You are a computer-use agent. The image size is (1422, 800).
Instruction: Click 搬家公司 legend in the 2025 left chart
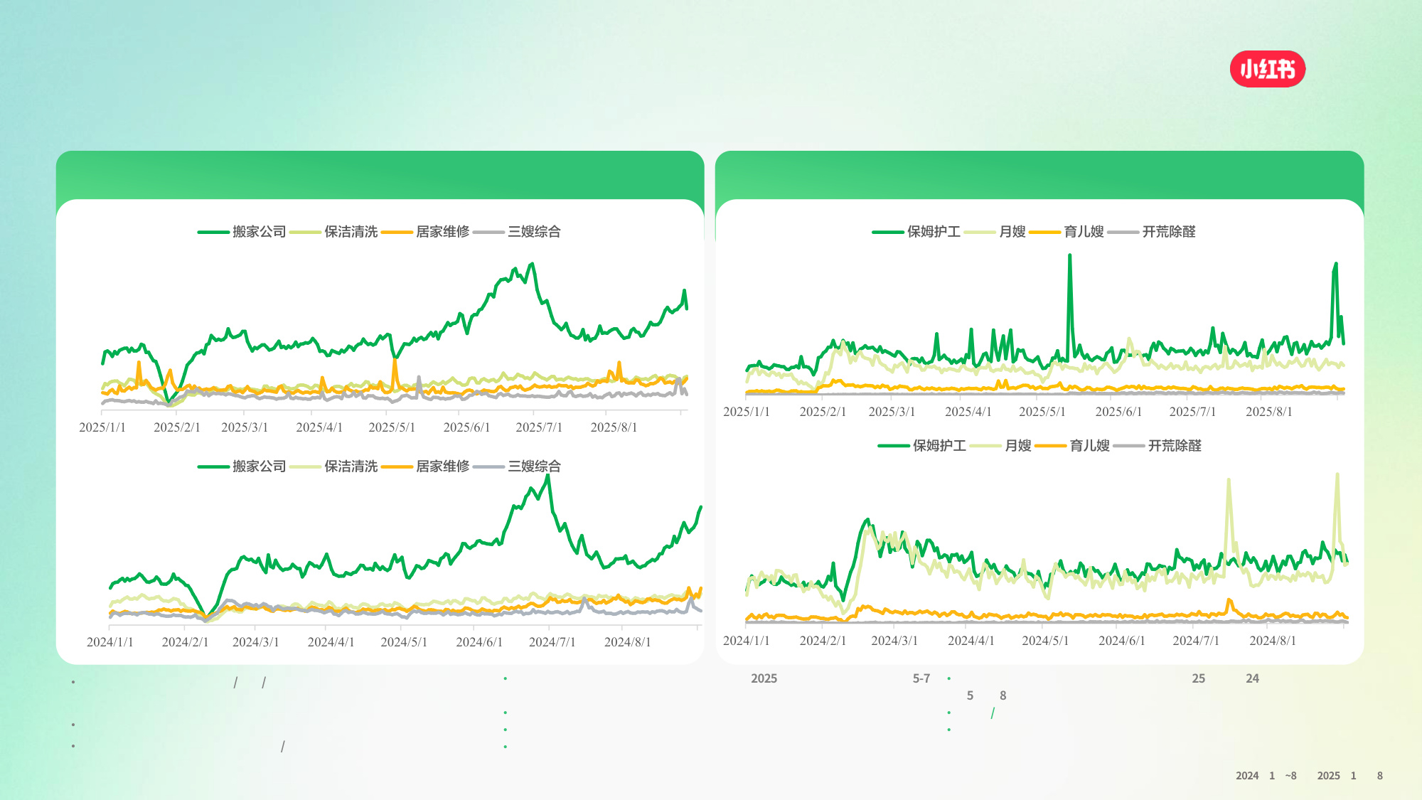coord(258,232)
